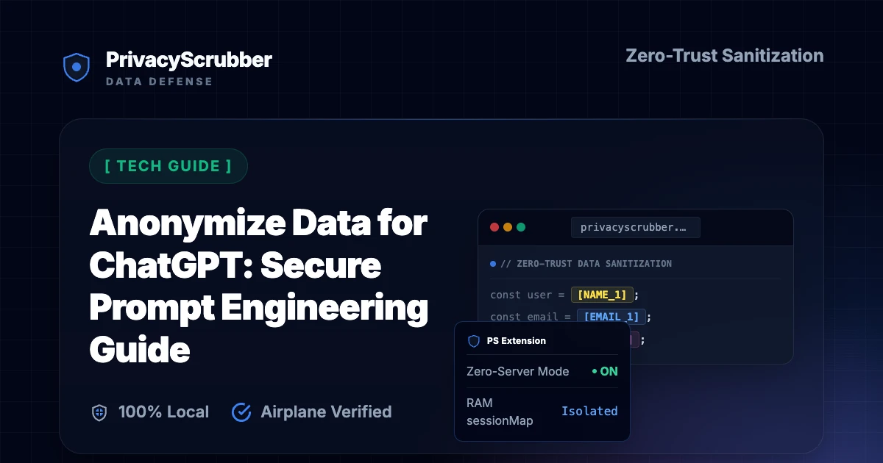Click the PrivacyScrubber shield logo icon
This screenshot has height=463, width=883.
pyautogui.click(x=76, y=67)
